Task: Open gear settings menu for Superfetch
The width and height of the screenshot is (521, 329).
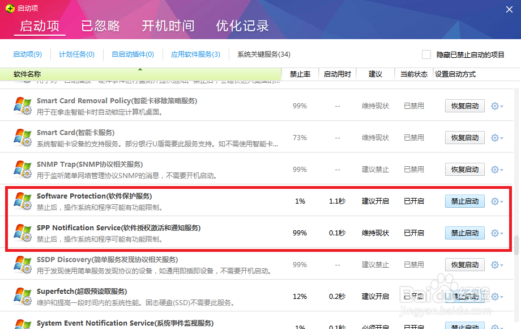Action: [x=497, y=297]
